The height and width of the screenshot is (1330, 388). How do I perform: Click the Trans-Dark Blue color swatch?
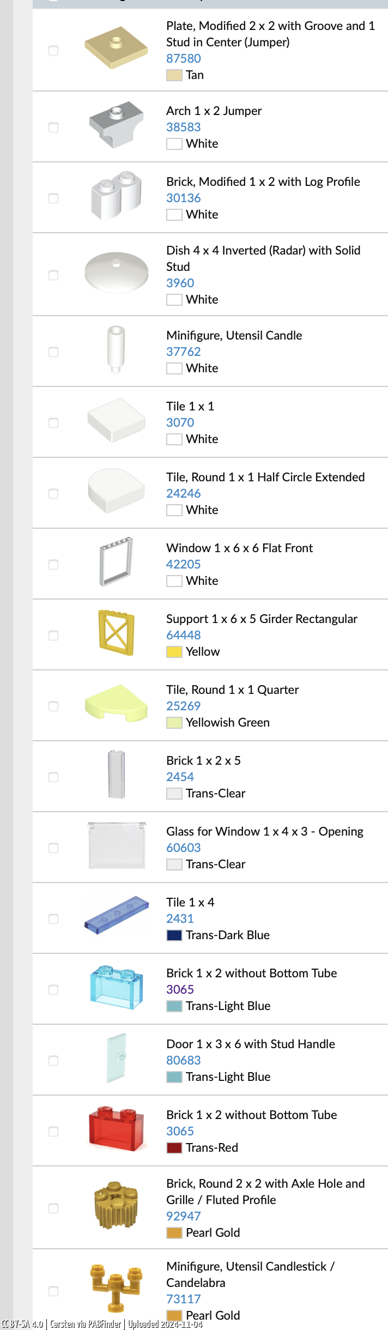(x=174, y=935)
